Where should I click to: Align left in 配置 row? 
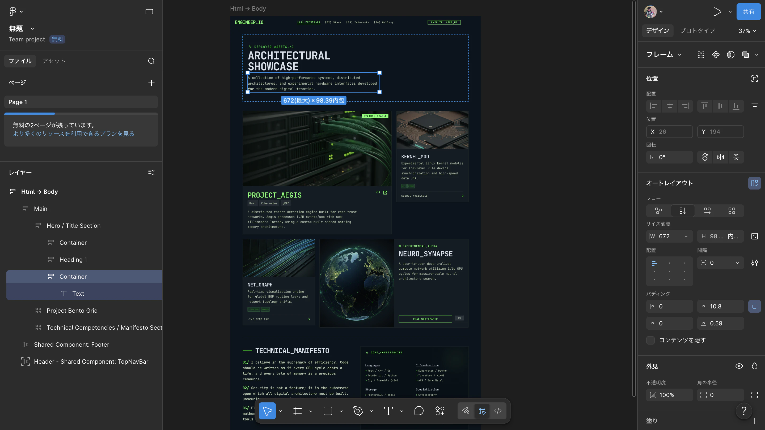click(654, 106)
